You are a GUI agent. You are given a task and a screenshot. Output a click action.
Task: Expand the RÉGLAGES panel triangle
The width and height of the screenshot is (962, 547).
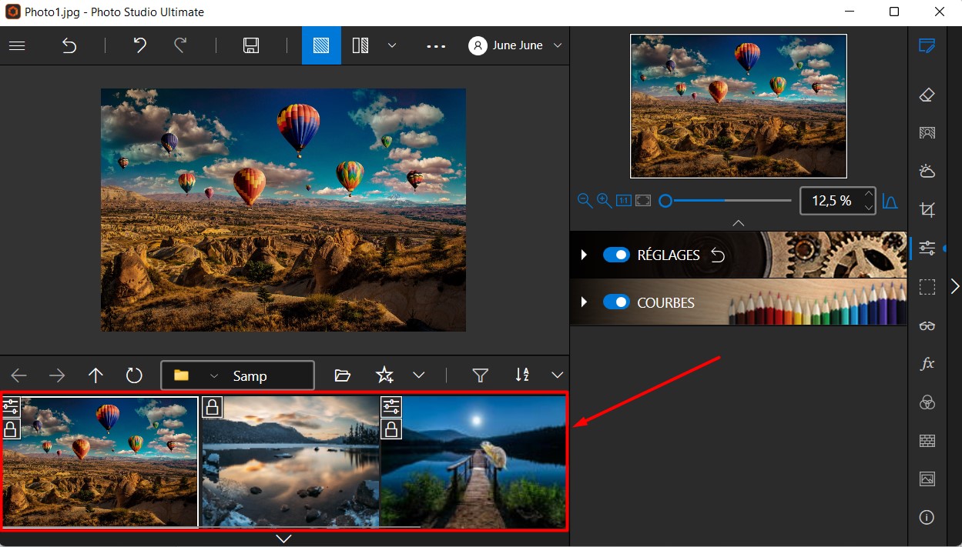[584, 255]
